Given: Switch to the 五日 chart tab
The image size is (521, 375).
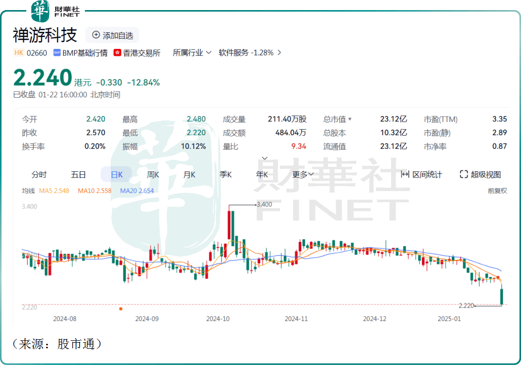Looking at the screenshot, I should [x=78, y=174].
